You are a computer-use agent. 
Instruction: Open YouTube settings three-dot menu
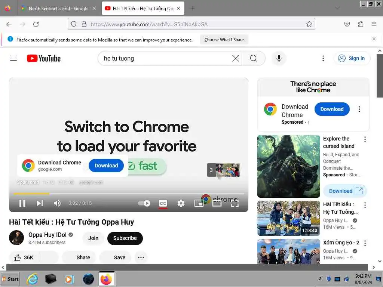[323, 58]
